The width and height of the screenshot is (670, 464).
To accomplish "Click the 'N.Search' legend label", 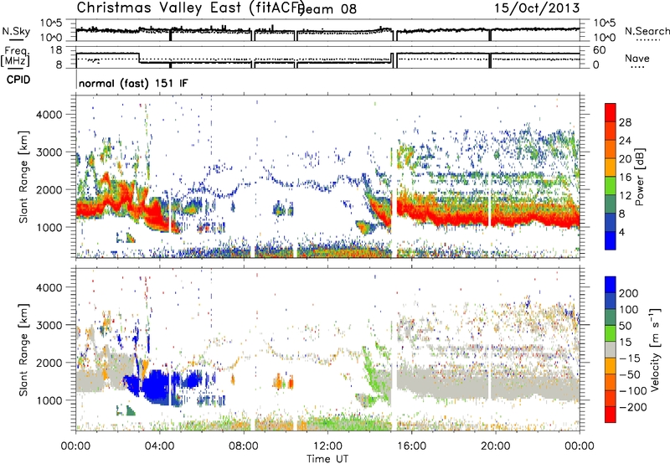I will tap(647, 31).
